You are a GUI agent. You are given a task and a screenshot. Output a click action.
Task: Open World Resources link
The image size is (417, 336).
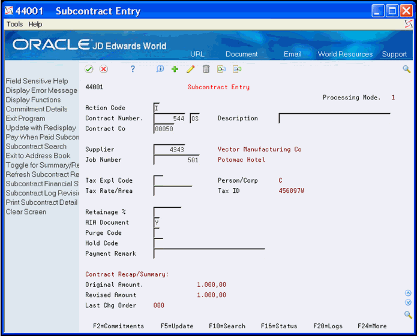point(345,54)
